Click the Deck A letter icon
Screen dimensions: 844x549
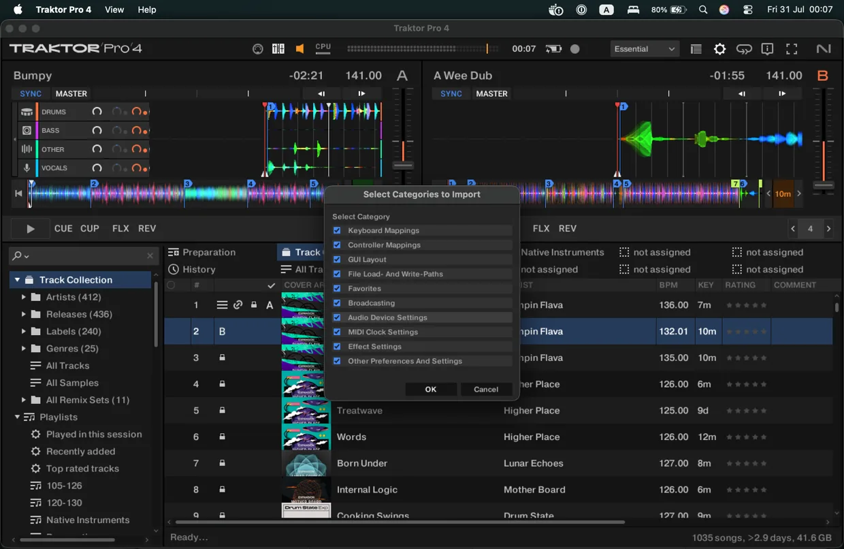[402, 76]
